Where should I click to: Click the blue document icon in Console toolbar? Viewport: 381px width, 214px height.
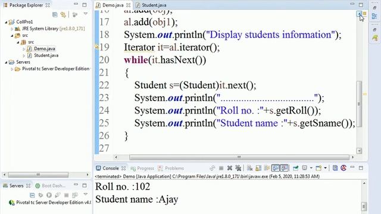[335, 168]
